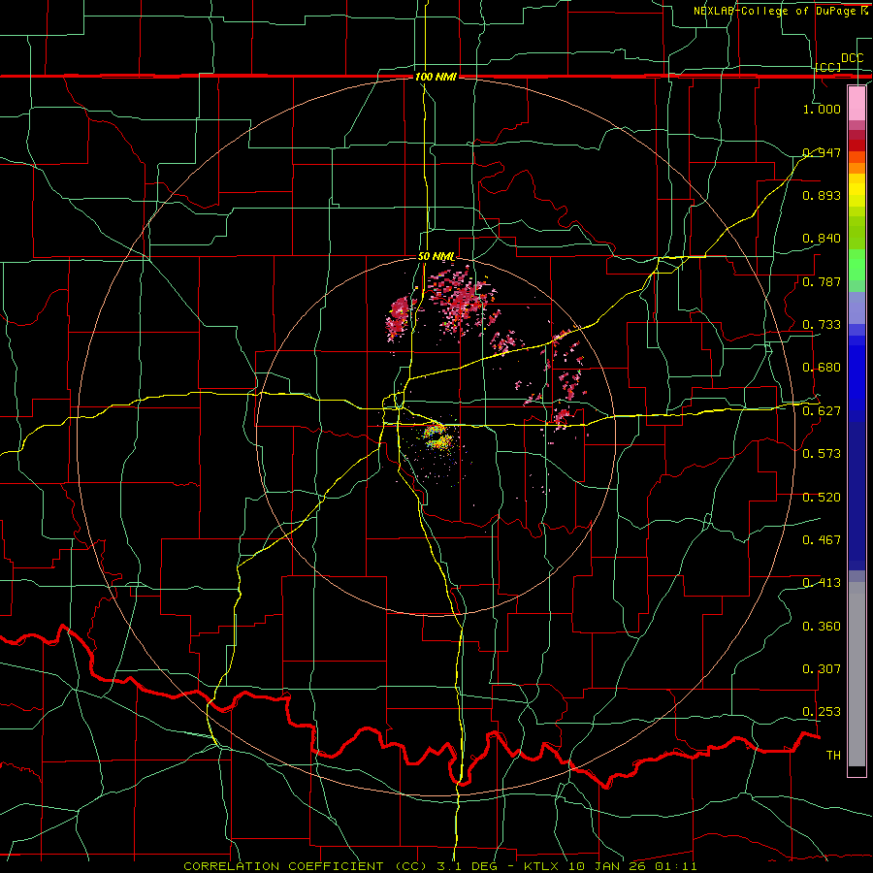This screenshot has height=873, width=873.
Task: Click the pink segment of the color bar
Action: tap(857, 104)
